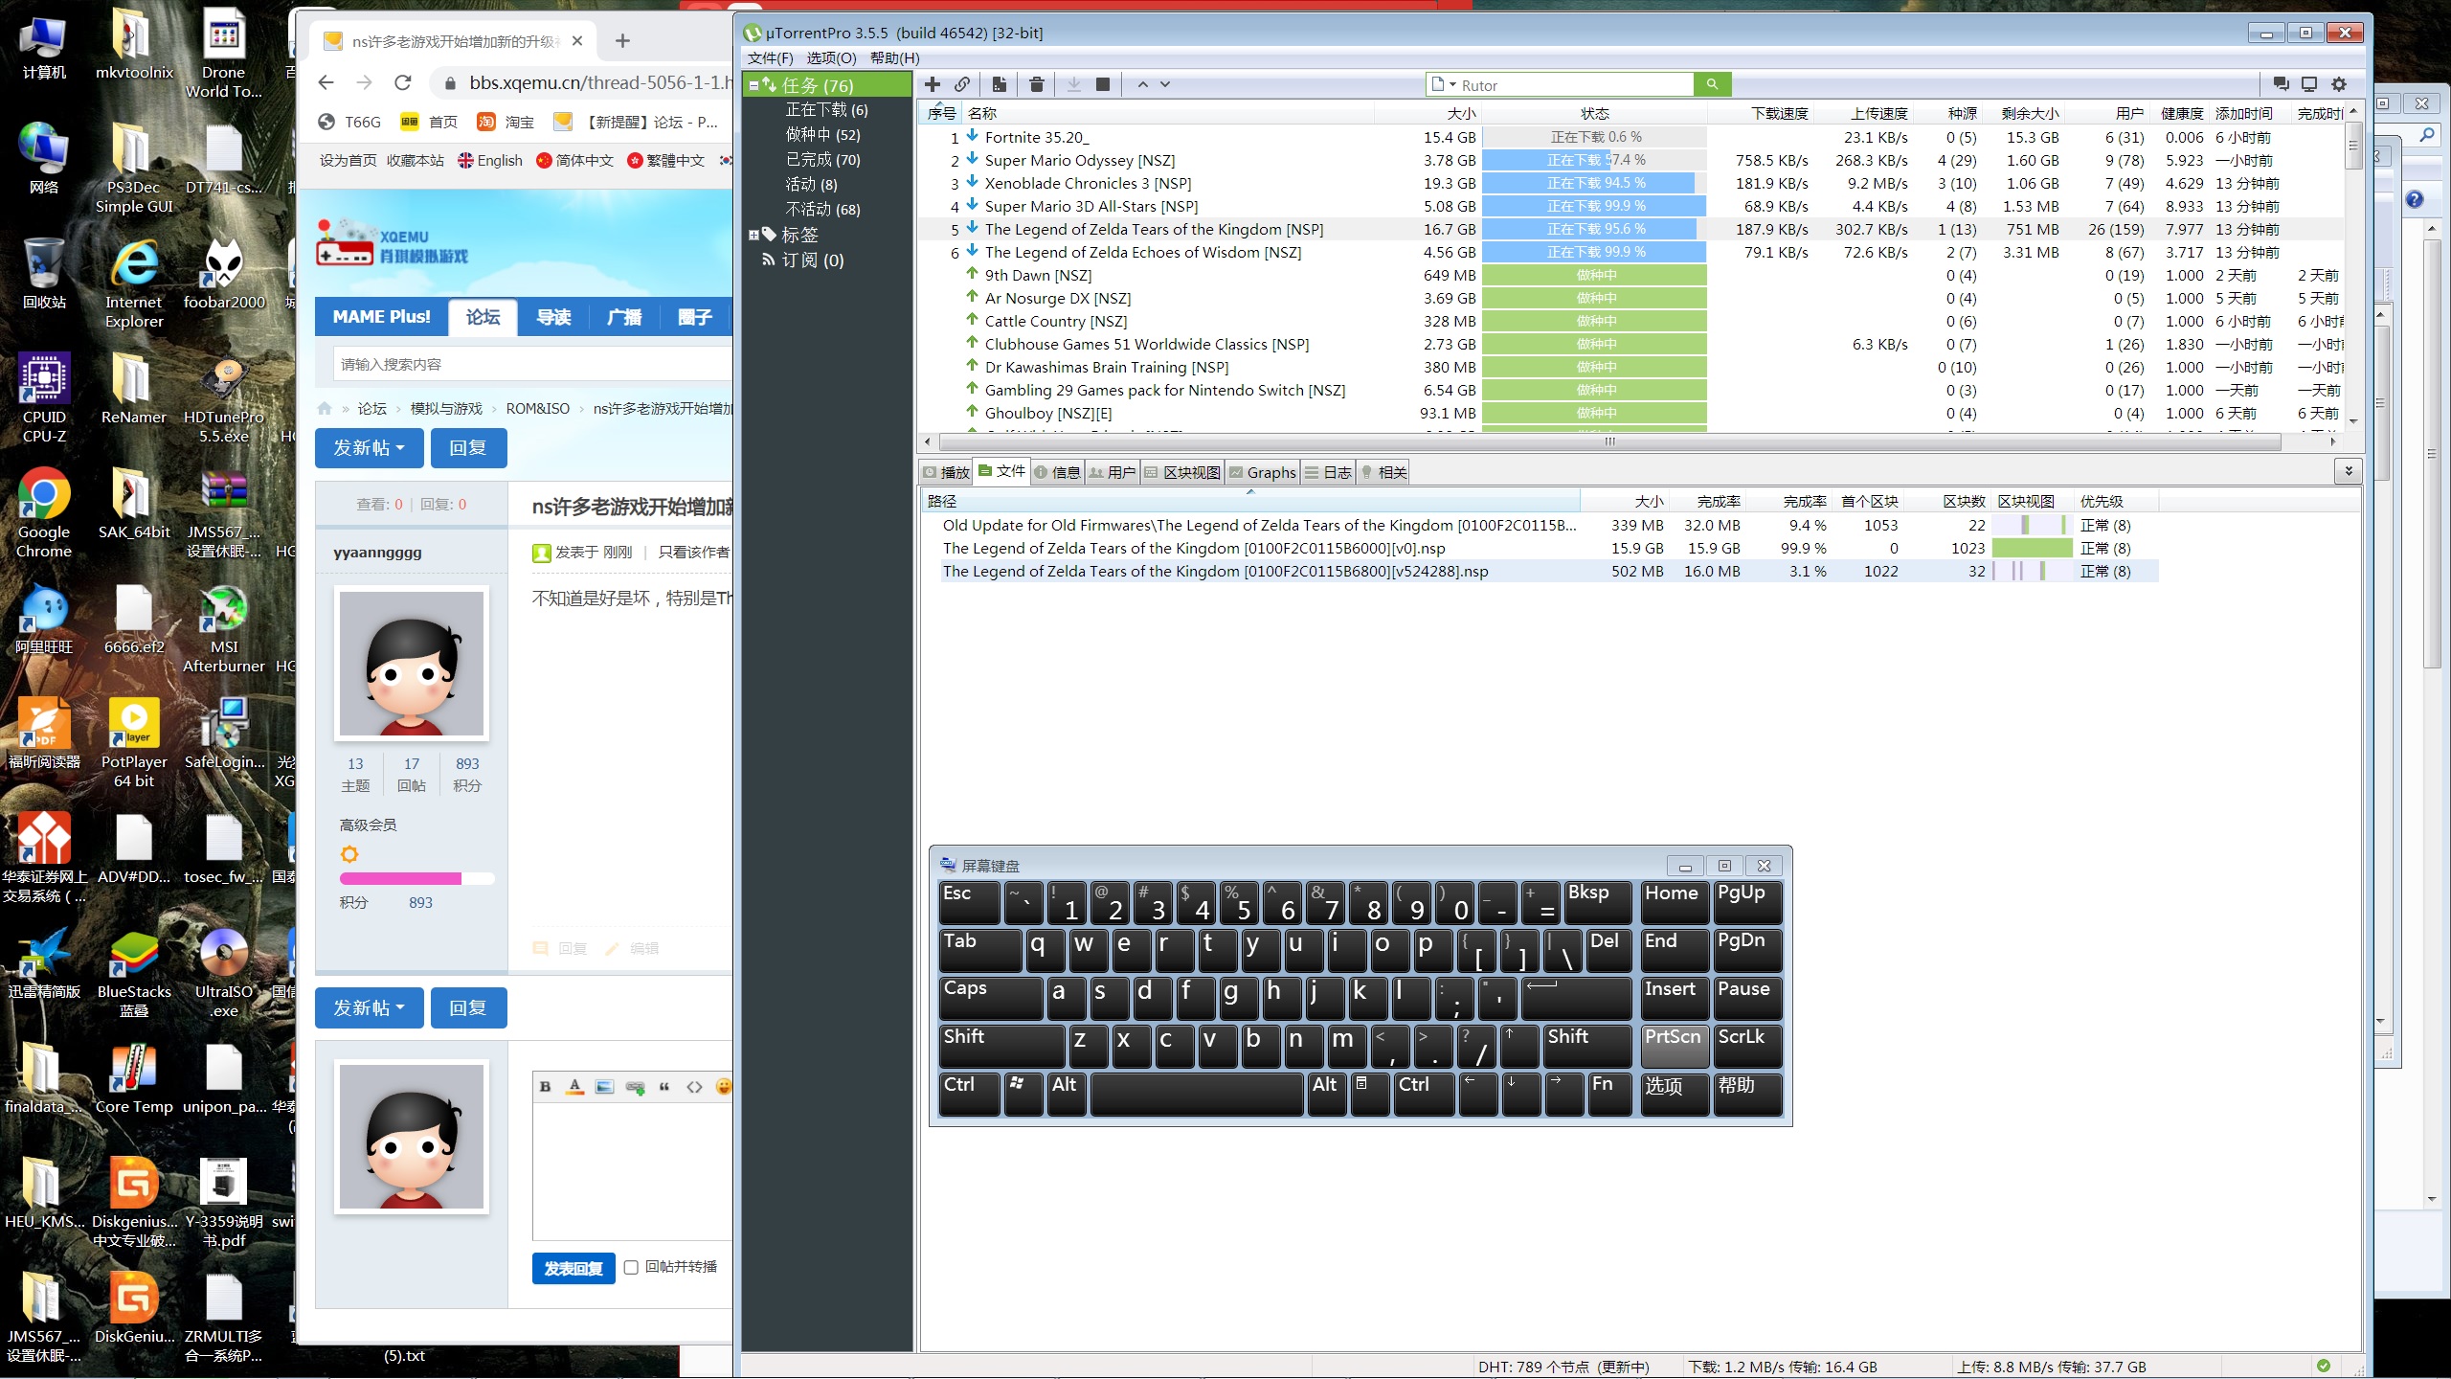The width and height of the screenshot is (2451, 1379).
Task: Click 只看该作者 link
Action: (693, 552)
